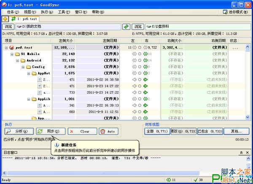
Task: Close the 日志窗口 log panel
Action: tap(248, 152)
